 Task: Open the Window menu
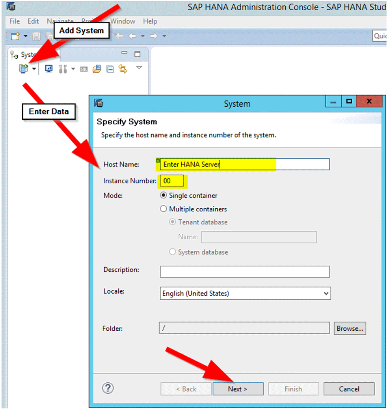(123, 21)
